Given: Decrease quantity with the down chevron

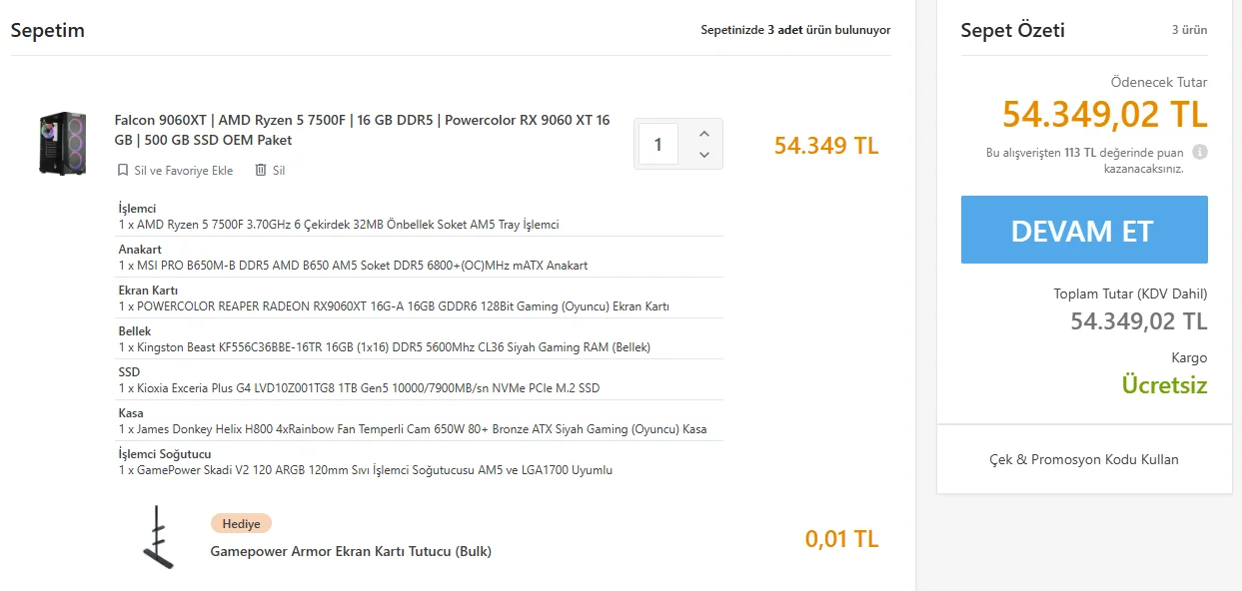Looking at the screenshot, I should point(703,155).
